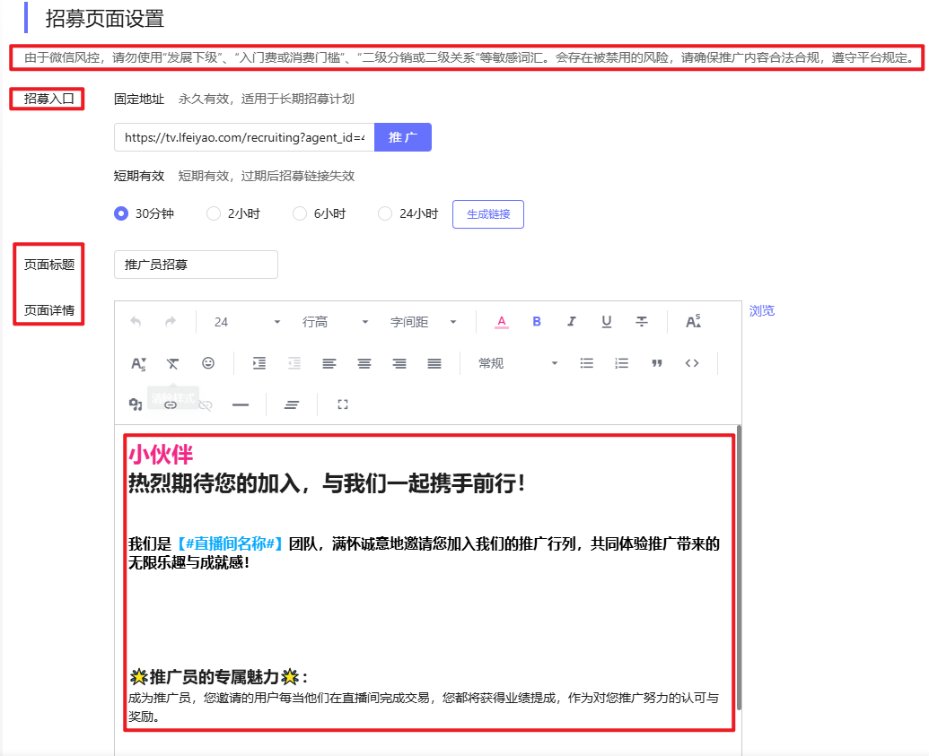Click the 生成链接 button
This screenshot has height=756, width=929.
[x=488, y=214]
